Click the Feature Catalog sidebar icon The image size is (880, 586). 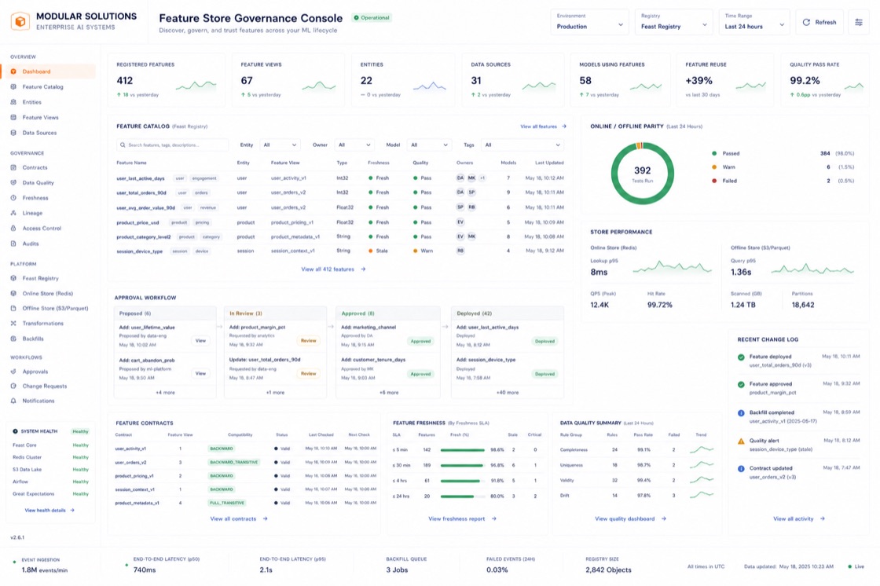[x=13, y=87]
